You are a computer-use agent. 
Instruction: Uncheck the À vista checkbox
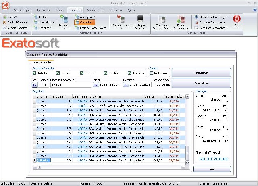tap(130, 73)
